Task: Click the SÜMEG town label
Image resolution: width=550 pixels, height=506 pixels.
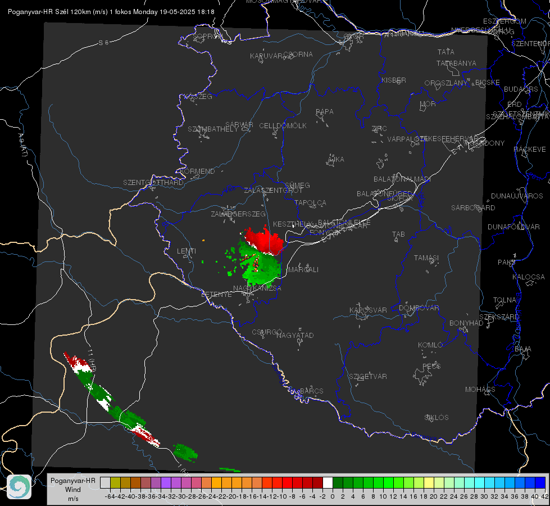Action: pyautogui.click(x=297, y=185)
